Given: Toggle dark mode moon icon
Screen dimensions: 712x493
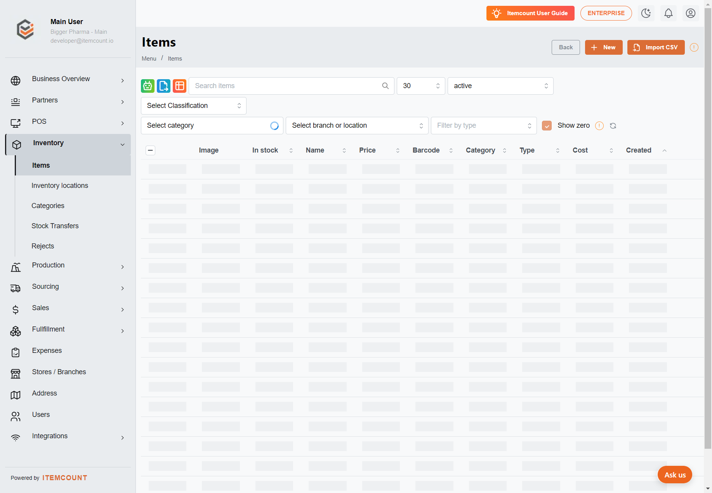Looking at the screenshot, I should pos(646,13).
